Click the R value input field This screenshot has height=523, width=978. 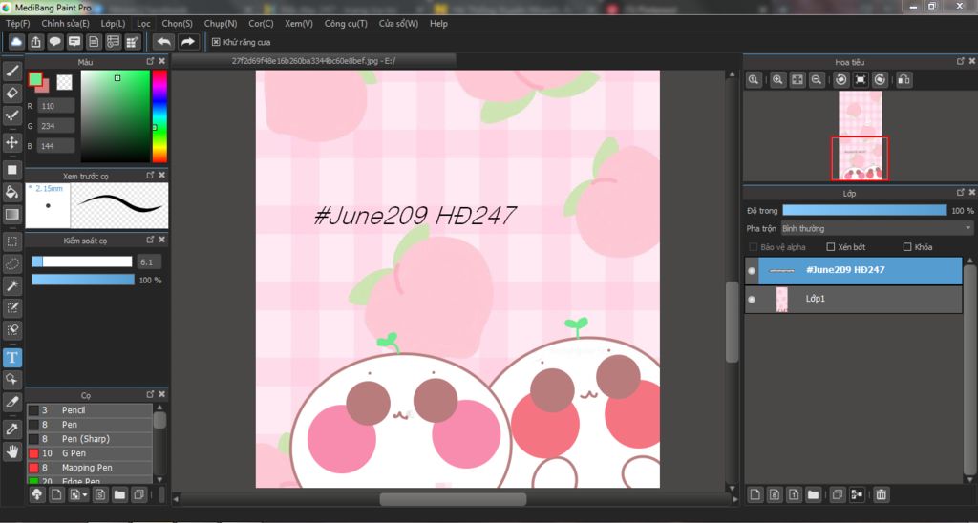pyautogui.click(x=55, y=106)
